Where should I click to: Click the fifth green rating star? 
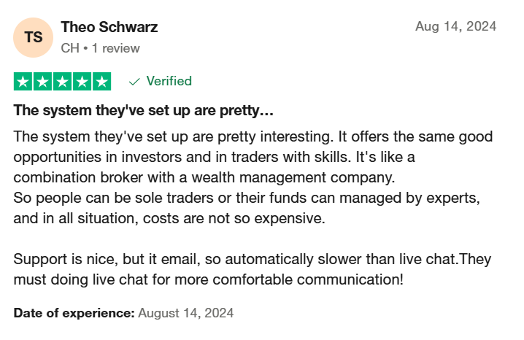pos(101,82)
